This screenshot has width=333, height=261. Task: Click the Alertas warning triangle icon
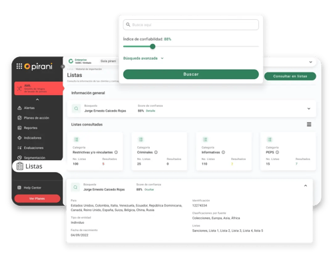(19, 108)
